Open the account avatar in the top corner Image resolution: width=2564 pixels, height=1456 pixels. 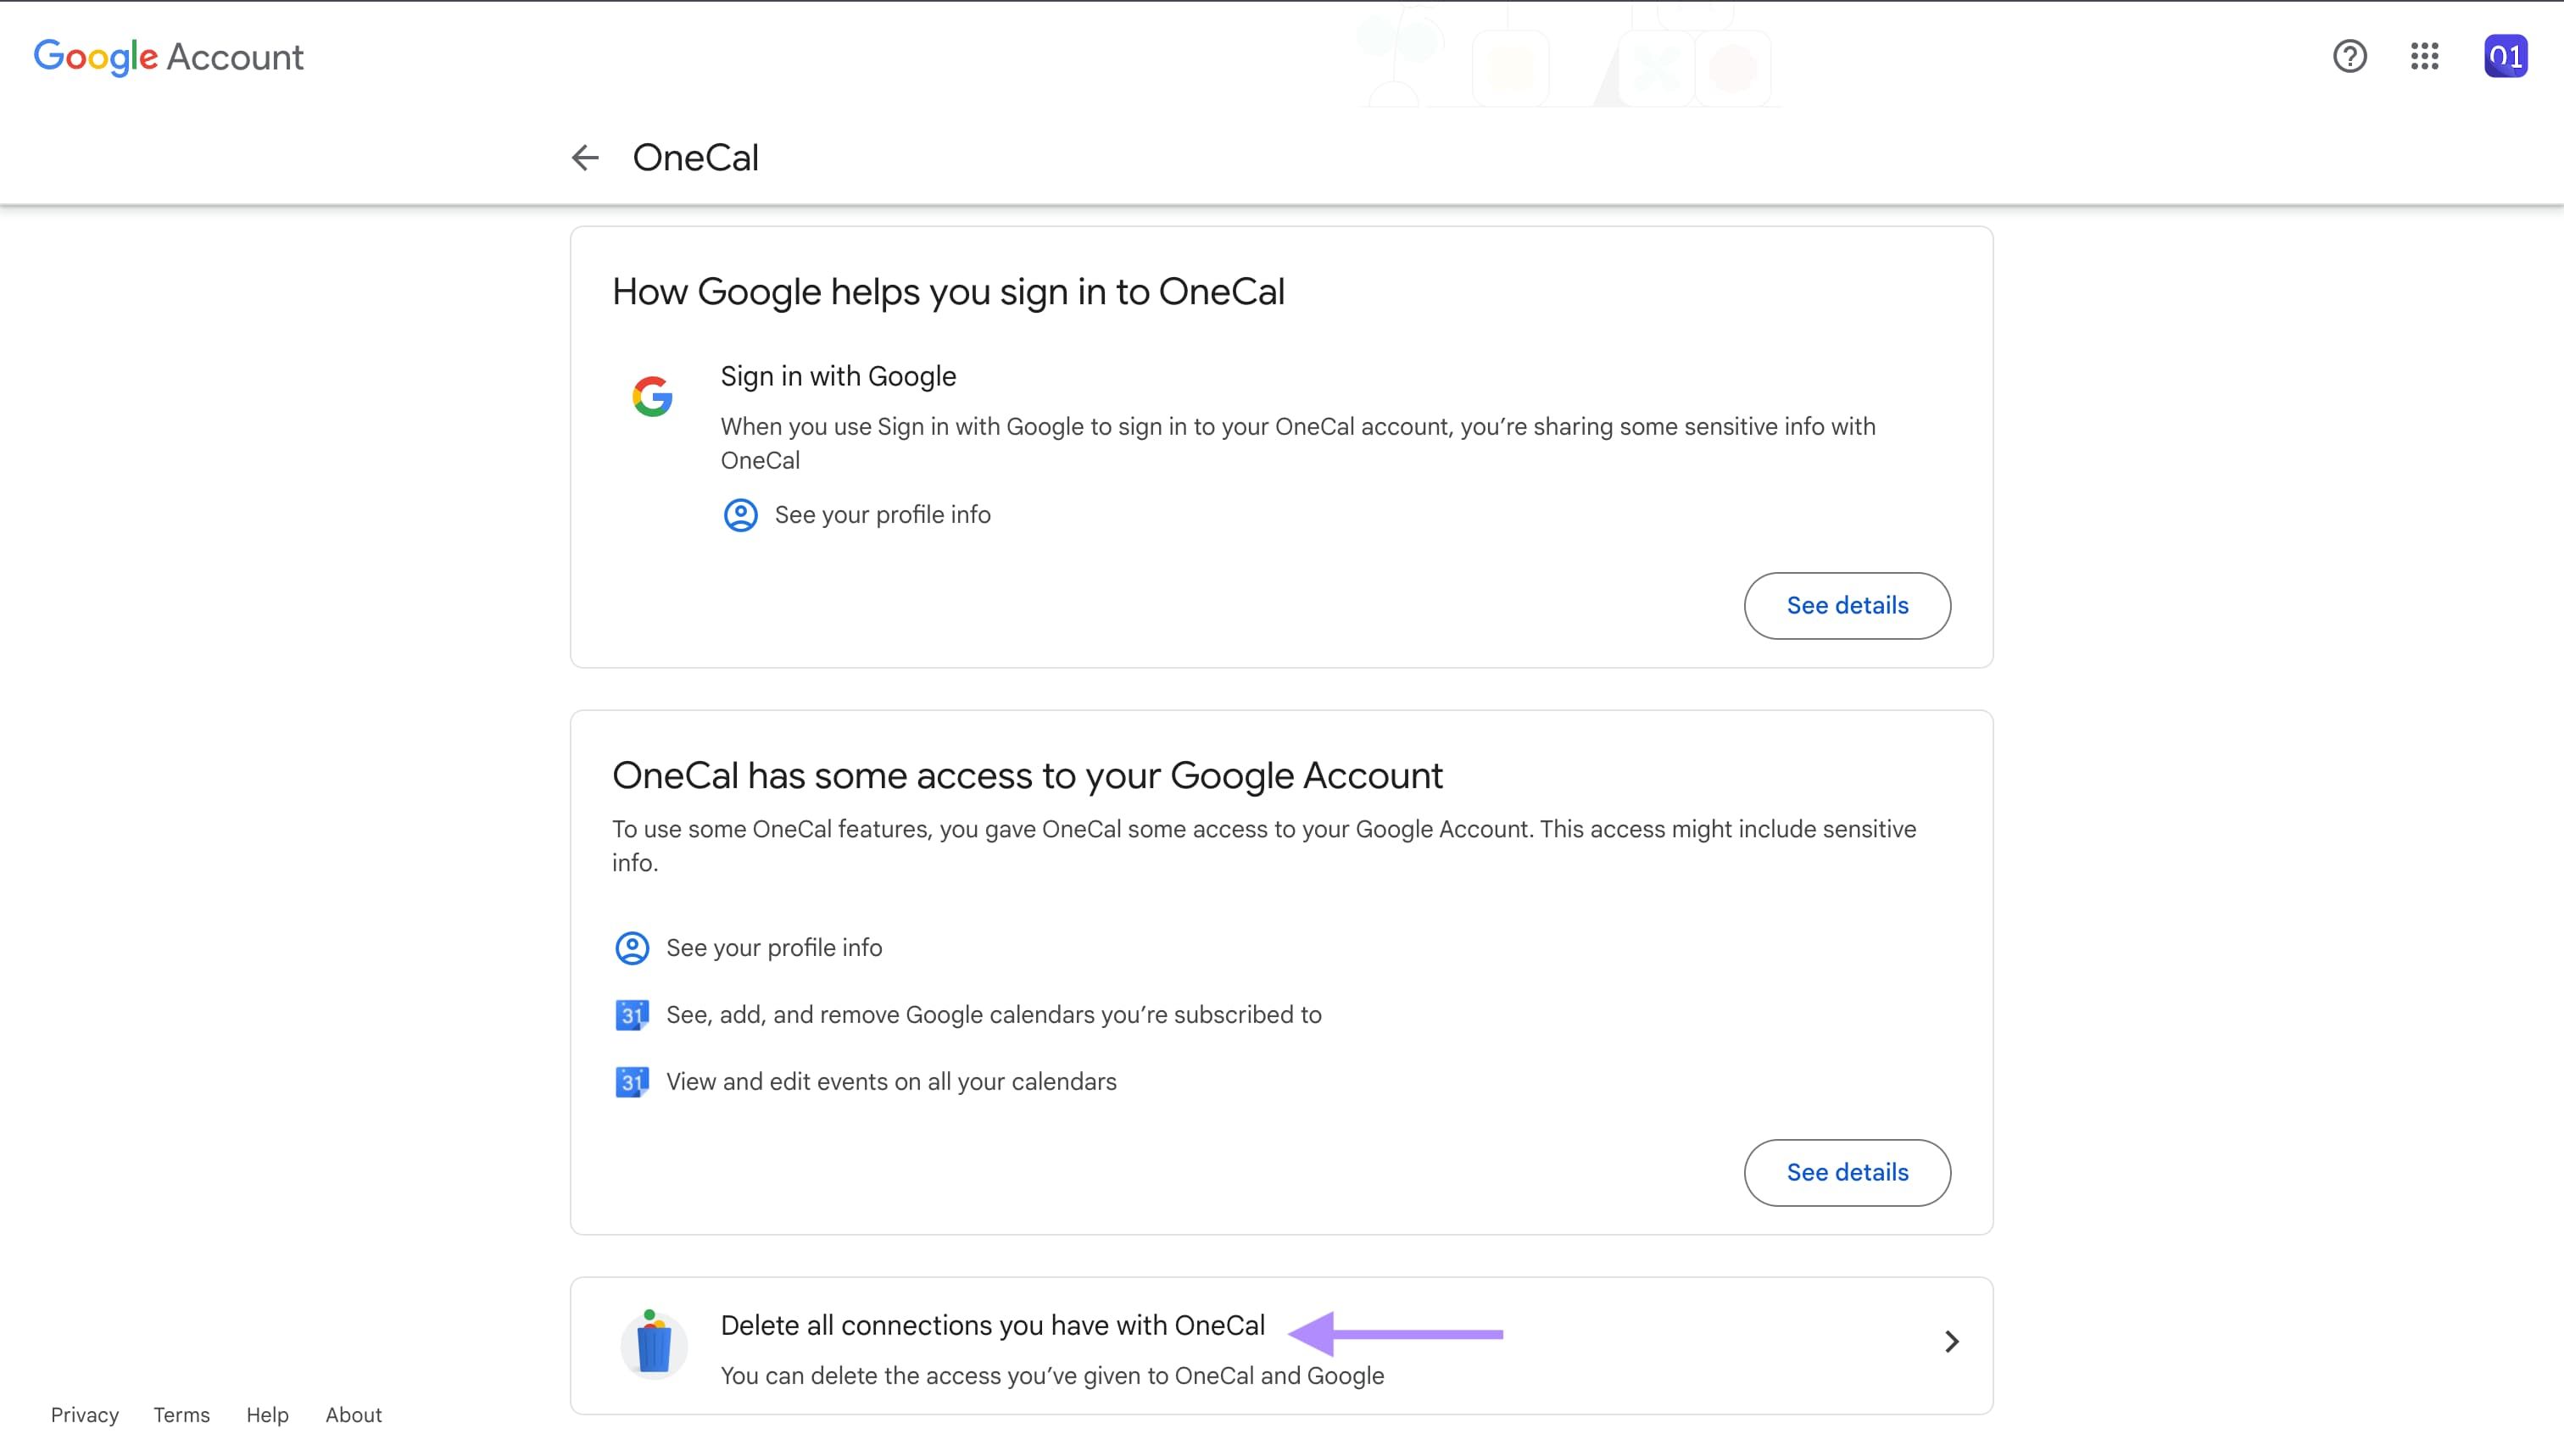point(2505,57)
